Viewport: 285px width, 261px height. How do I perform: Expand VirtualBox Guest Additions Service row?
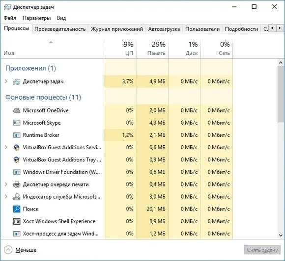[6, 147]
